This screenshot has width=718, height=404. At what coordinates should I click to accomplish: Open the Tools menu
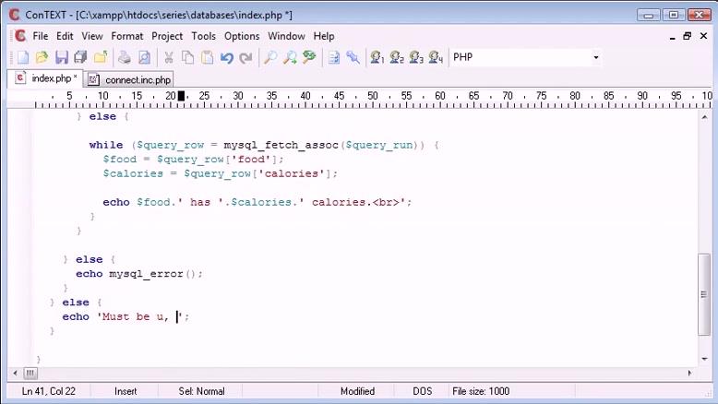coord(203,36)
